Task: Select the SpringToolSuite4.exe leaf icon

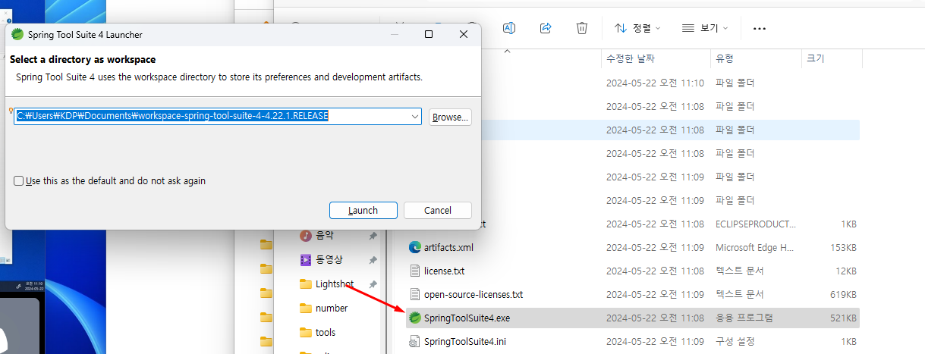Action: [415, 318]
